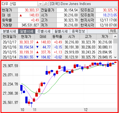Click the [미국]:Dow Jones Indices label
The width and height of the screenshot is (119, 113).
[x=70, y=4]
